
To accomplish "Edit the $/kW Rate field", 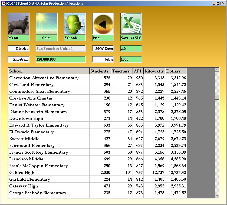I will [131, 49].
